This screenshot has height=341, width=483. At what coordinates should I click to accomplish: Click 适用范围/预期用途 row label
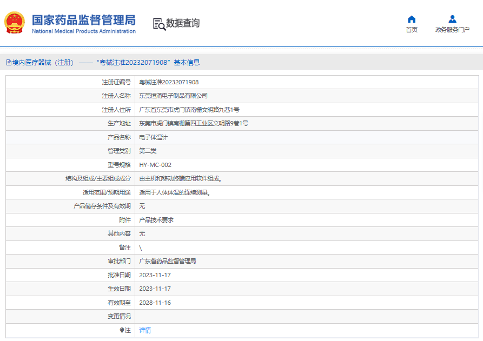click(107, 193)
